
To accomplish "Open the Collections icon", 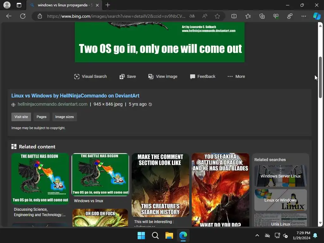I will point(262,16).
